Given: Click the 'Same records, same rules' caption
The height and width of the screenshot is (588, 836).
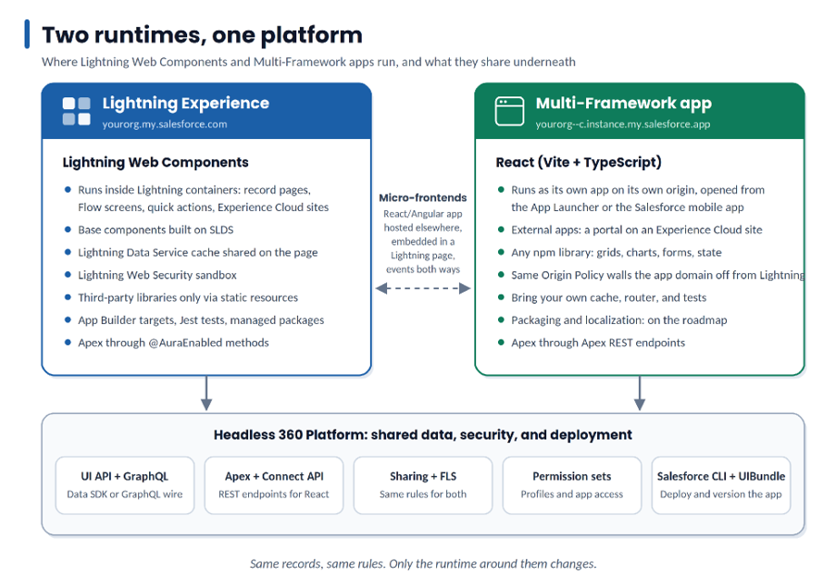Looking at the screenshot, I should point(423,564).
